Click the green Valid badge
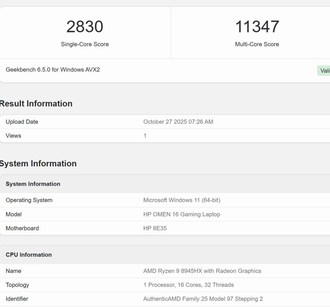330x307 pixels. pos(324,71)
